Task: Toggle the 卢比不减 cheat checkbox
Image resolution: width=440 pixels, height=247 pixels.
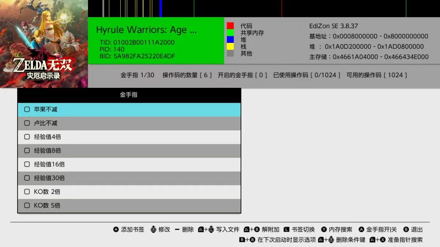Action: (27, 123)
